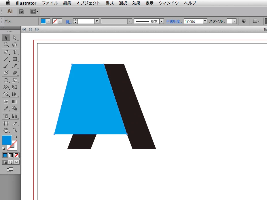The height and width of the screenshot is (200, 267).
Task: Select the Blend tool
Action: [15, 108]
